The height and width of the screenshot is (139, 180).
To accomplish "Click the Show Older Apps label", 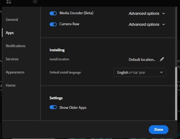I will coord(73,108).
